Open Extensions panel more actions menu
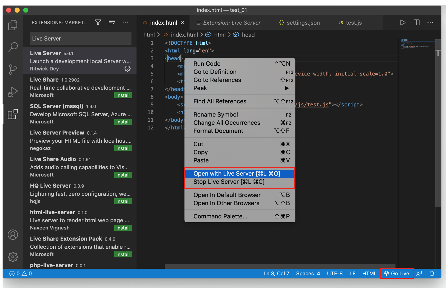The width and height of the screenshot is (446, 289). (x=125, y=22)
